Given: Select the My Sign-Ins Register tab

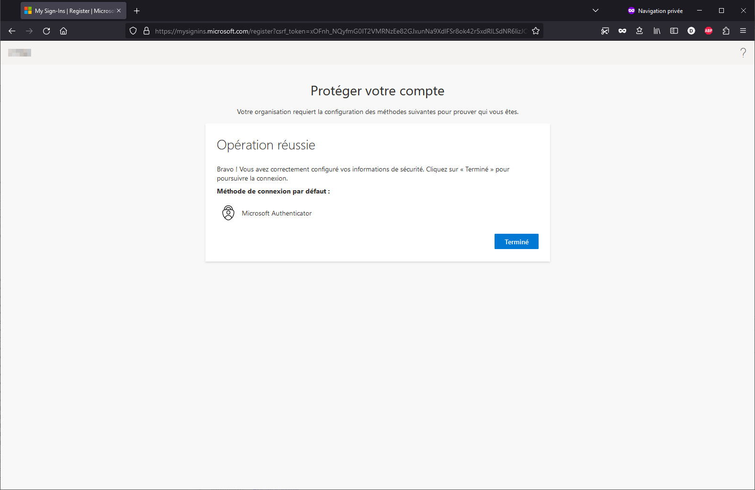Looking at the screenshot, I should (x=73, y=11).
